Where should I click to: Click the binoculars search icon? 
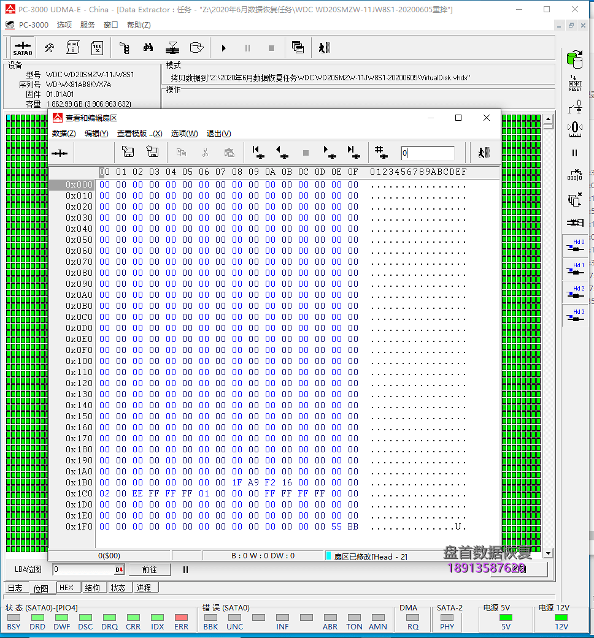(148, 48)
